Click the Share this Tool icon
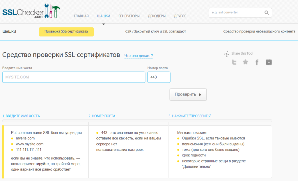Viewport: 298px width, 181px height. 227,54
